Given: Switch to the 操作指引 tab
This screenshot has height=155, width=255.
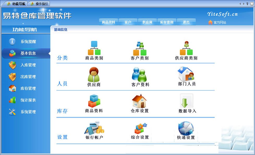Looking at the screenshot, I should pos(39,4).
